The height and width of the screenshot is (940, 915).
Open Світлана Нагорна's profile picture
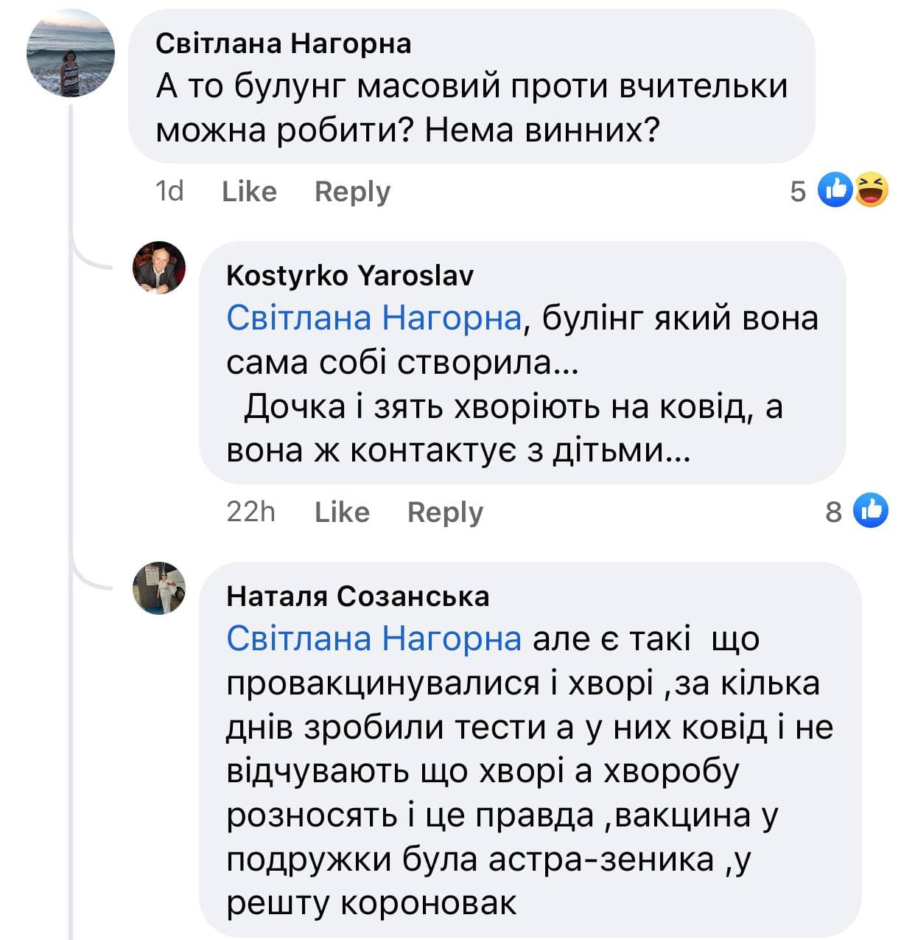[71, 53]
